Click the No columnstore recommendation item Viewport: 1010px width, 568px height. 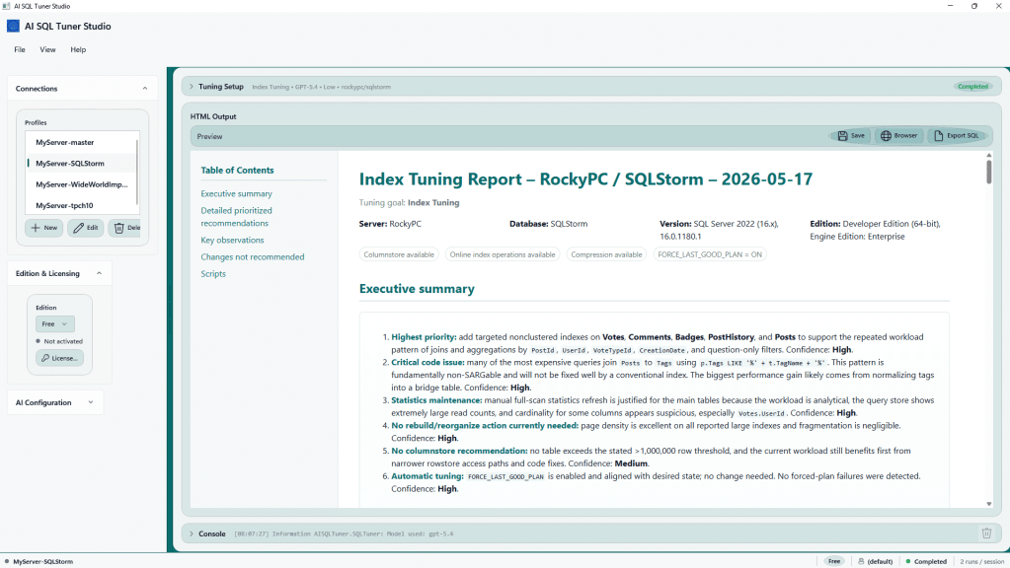tap(651, 457)
